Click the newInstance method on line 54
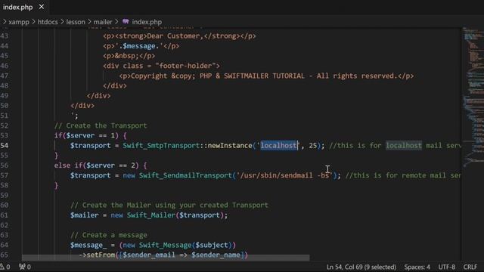This screenshot has height=272, width=484. [x=230, y=146]
